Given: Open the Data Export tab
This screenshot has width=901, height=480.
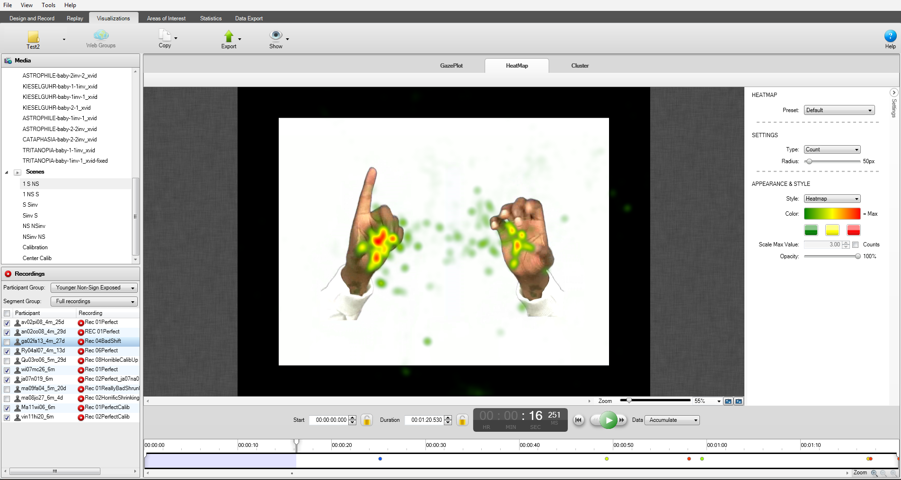Looking at the screenshot, I should pyautogui.click(x=249, y=18).
